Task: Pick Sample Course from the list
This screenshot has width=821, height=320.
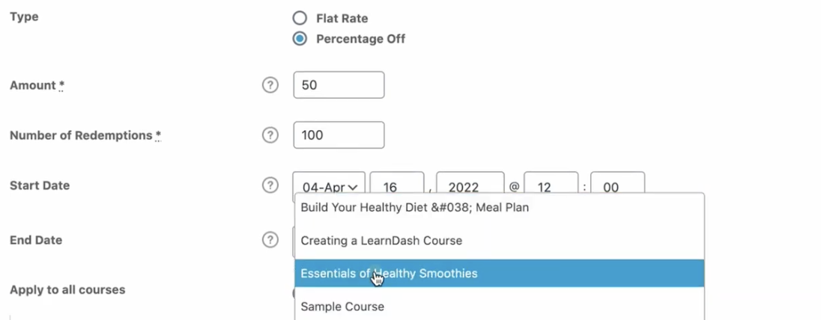Action: pos(500,307)
